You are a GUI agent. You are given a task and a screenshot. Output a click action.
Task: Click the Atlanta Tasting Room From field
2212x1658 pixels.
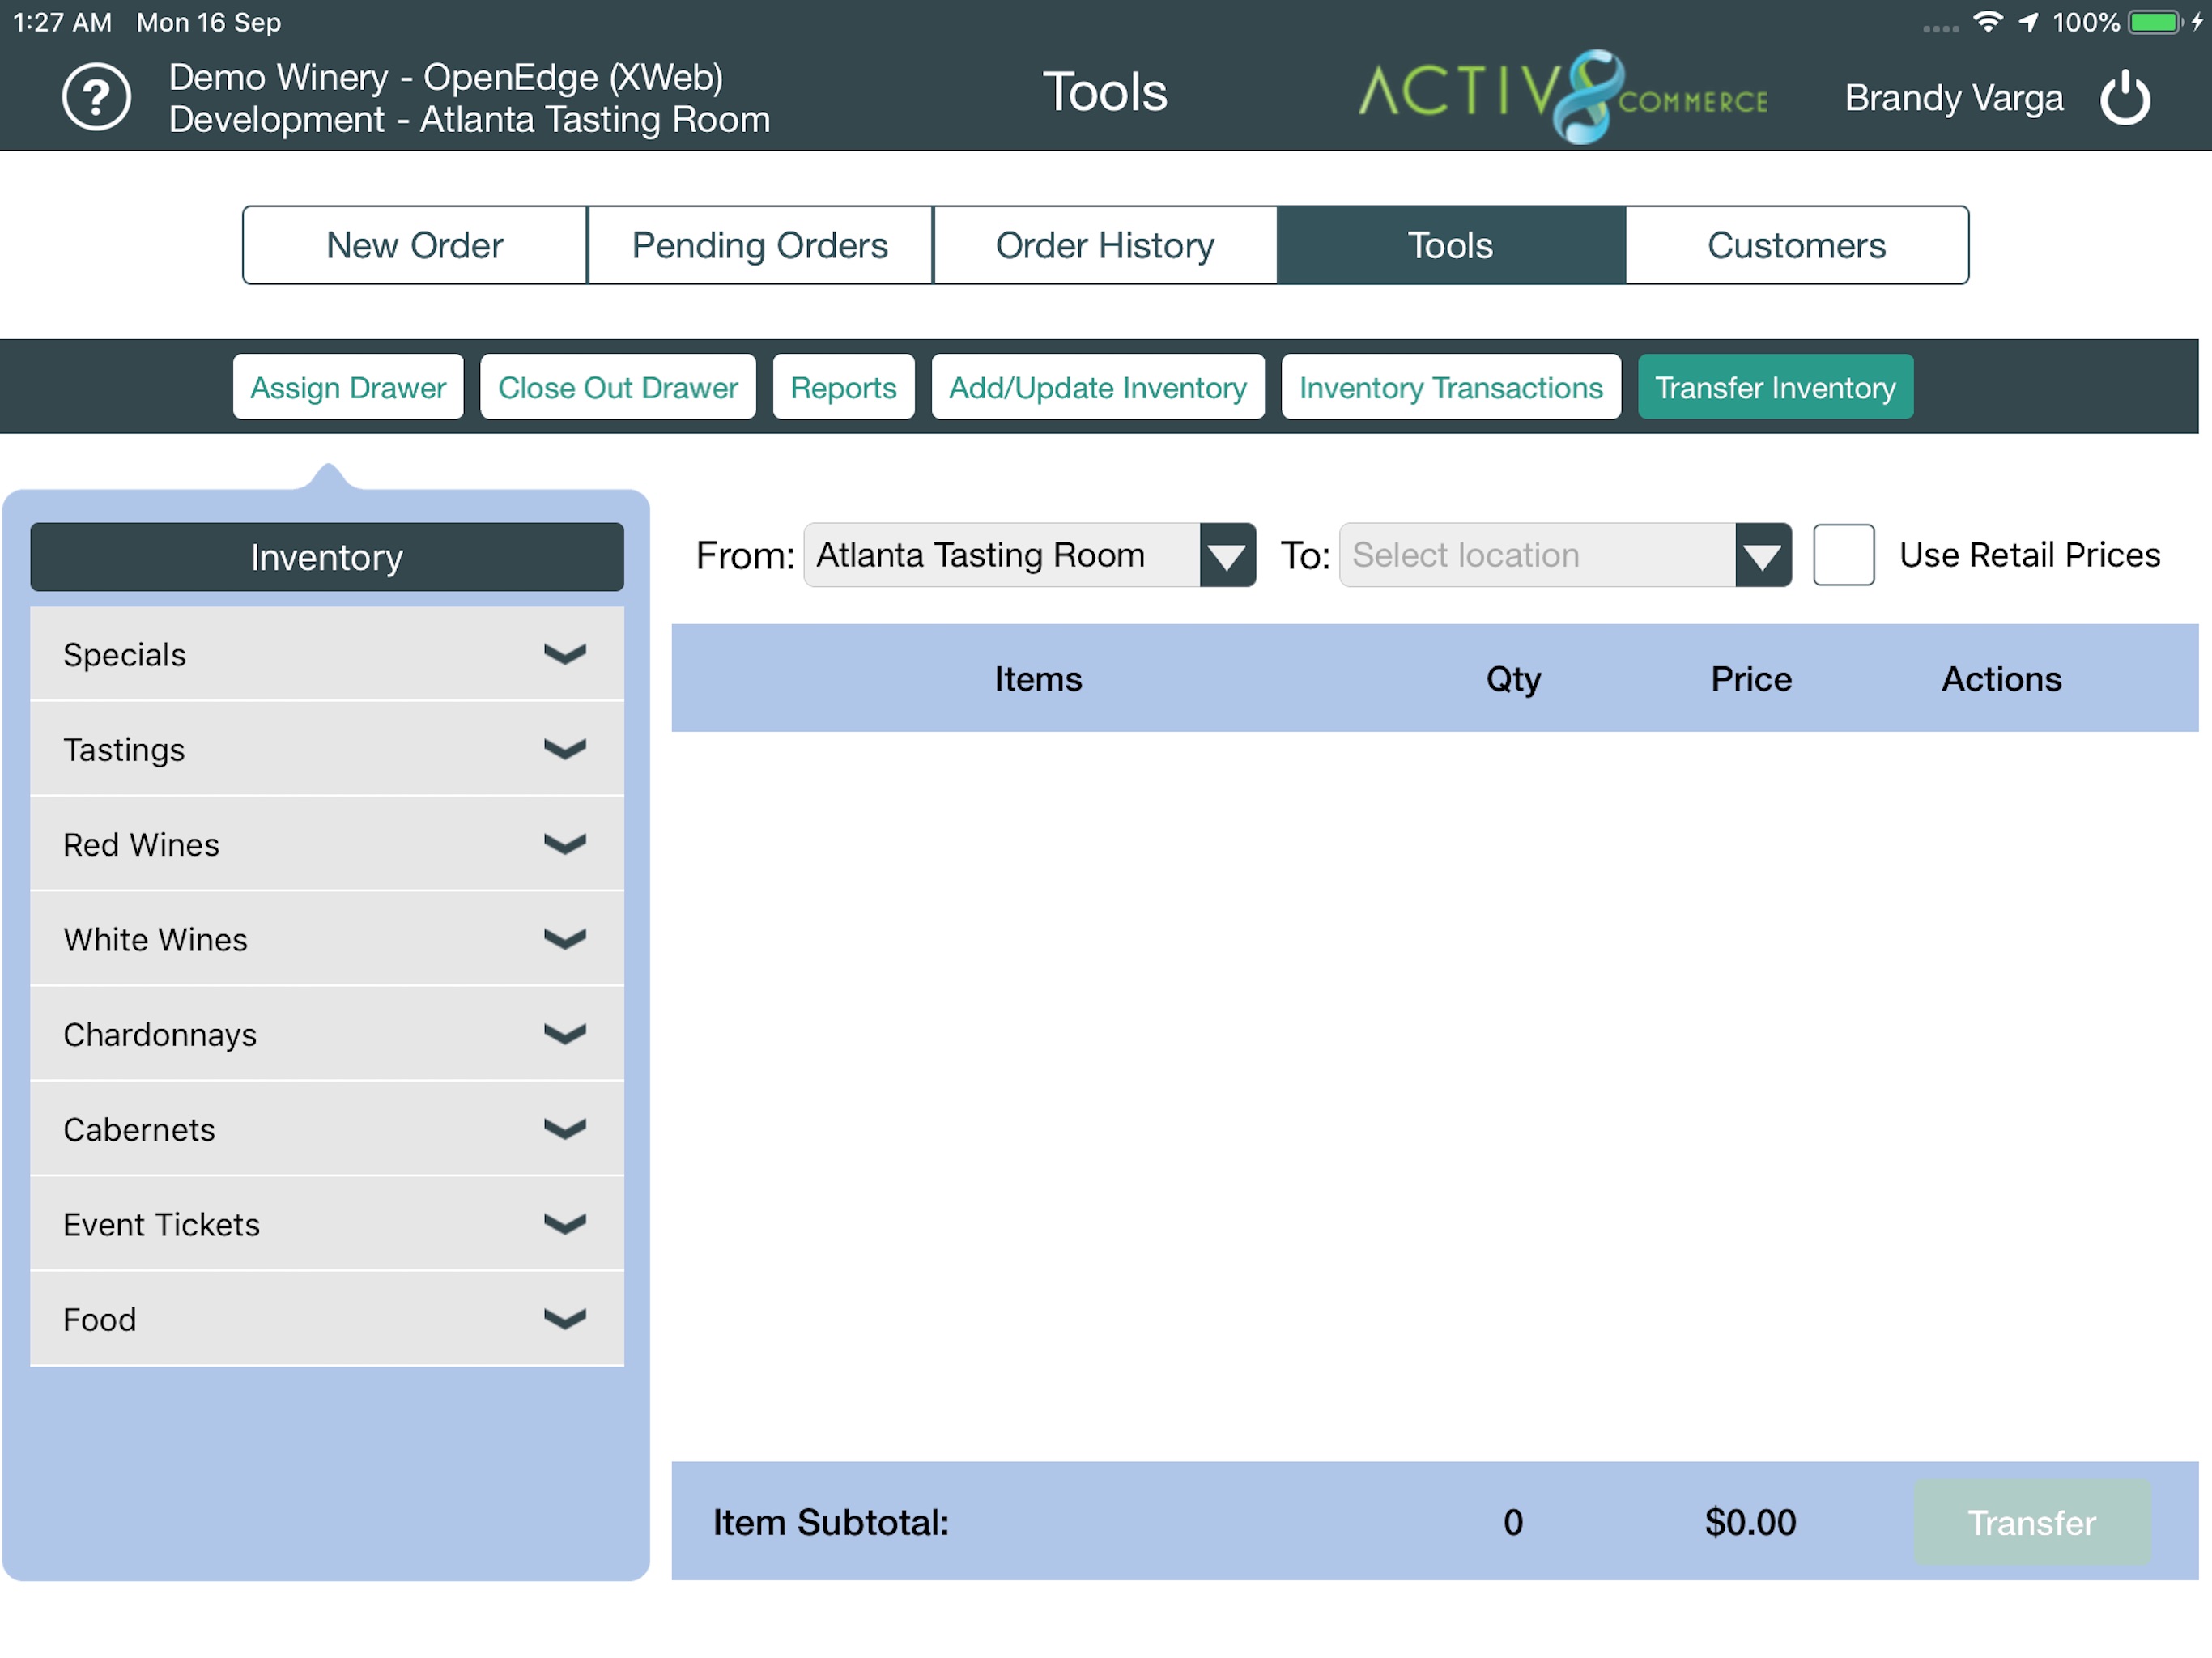[1001, 555]
